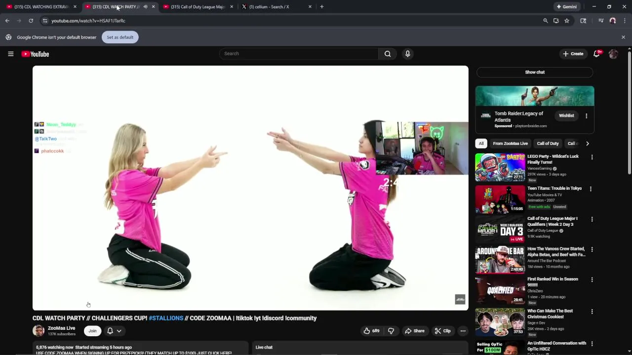The width and height of the screenshot is (632, 355).
Task: Open YouTube notifications bell
Action: 596,54
